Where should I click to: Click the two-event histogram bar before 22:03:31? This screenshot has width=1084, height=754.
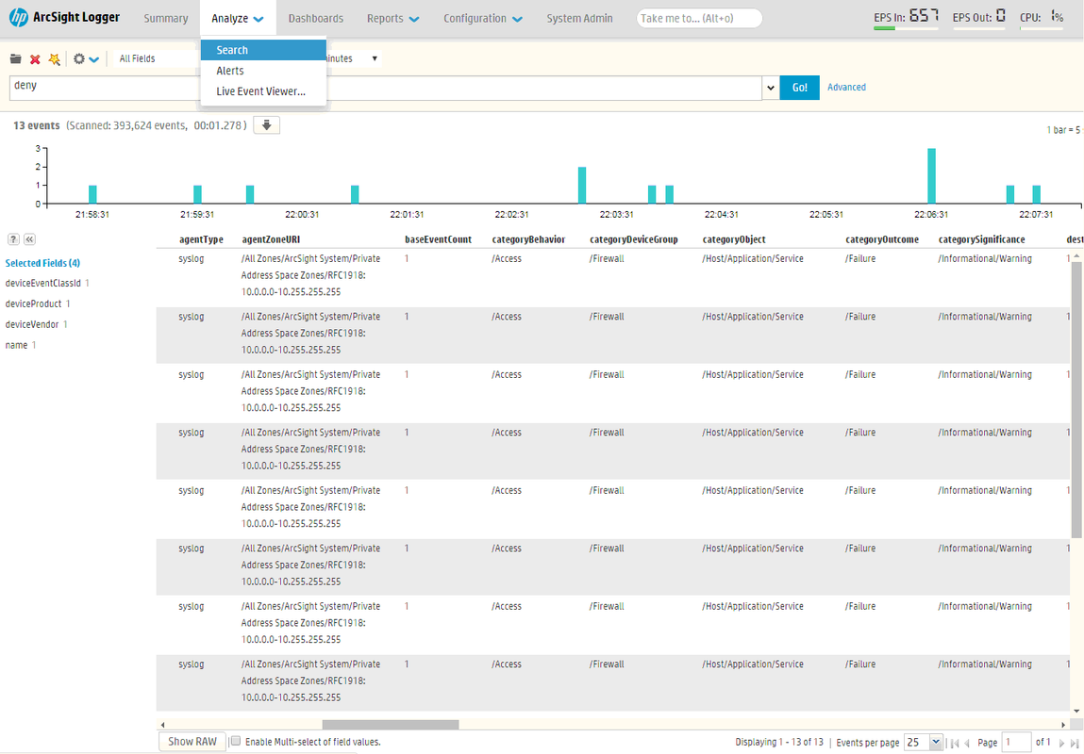(582, 186)
